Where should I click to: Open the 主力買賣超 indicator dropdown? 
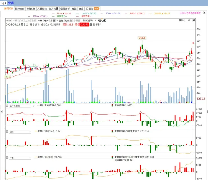tap(20, 106)
